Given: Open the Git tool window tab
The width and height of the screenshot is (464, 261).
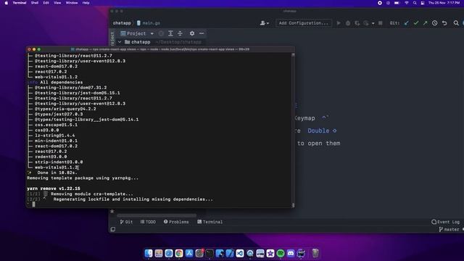Looking at the screenshot, I should click(126, 222).
